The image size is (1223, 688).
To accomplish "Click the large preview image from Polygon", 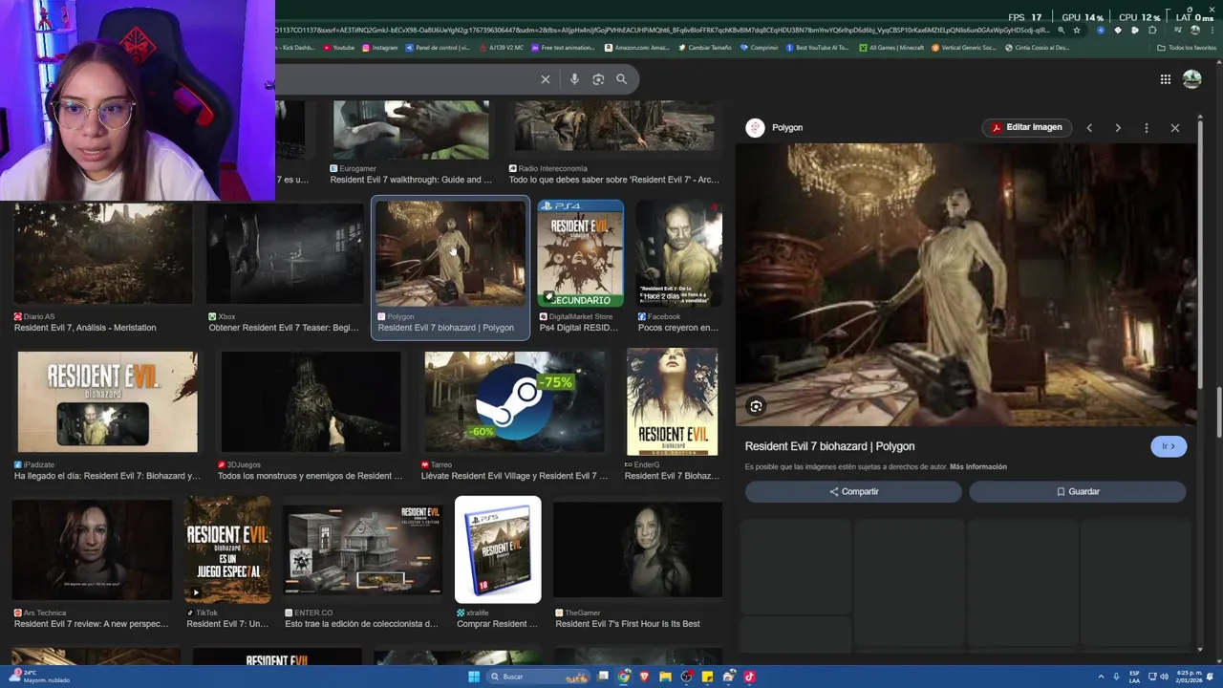I will point(966,285).
